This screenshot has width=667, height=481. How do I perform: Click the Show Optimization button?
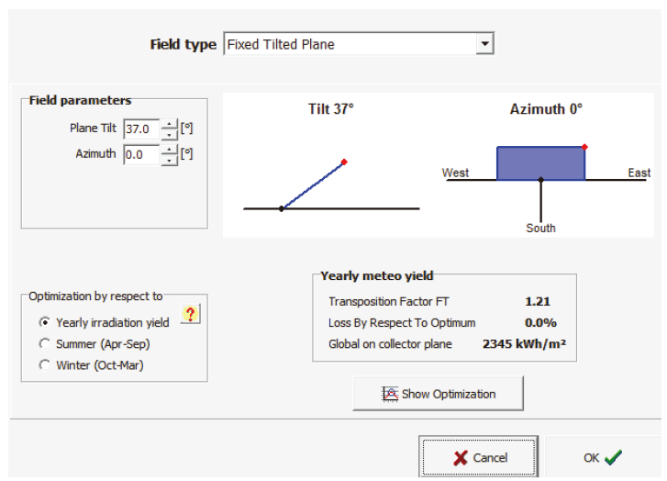[x=438, y=394]
